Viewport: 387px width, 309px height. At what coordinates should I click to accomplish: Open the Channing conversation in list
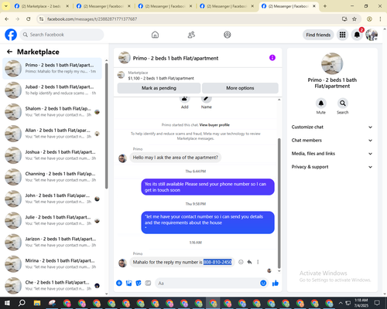53,177
